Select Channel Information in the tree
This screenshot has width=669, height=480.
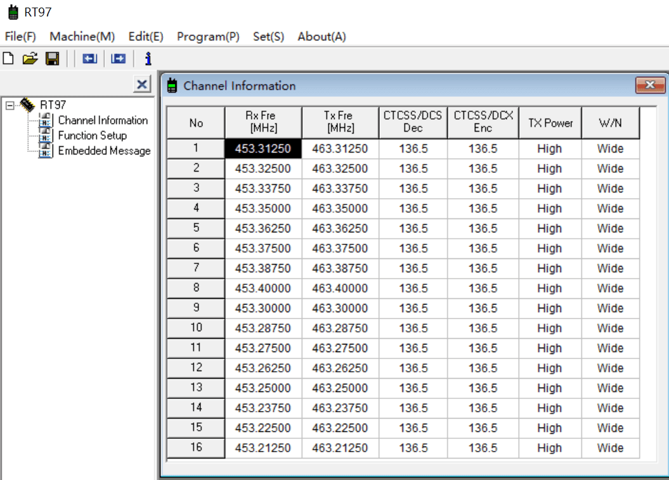pos(103,120)
